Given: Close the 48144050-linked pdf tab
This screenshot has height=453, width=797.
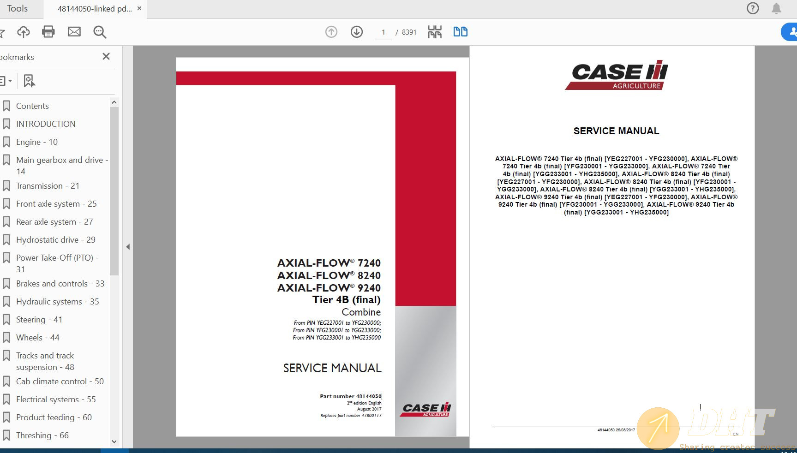Looking at the screenshot, I should 139,8.
